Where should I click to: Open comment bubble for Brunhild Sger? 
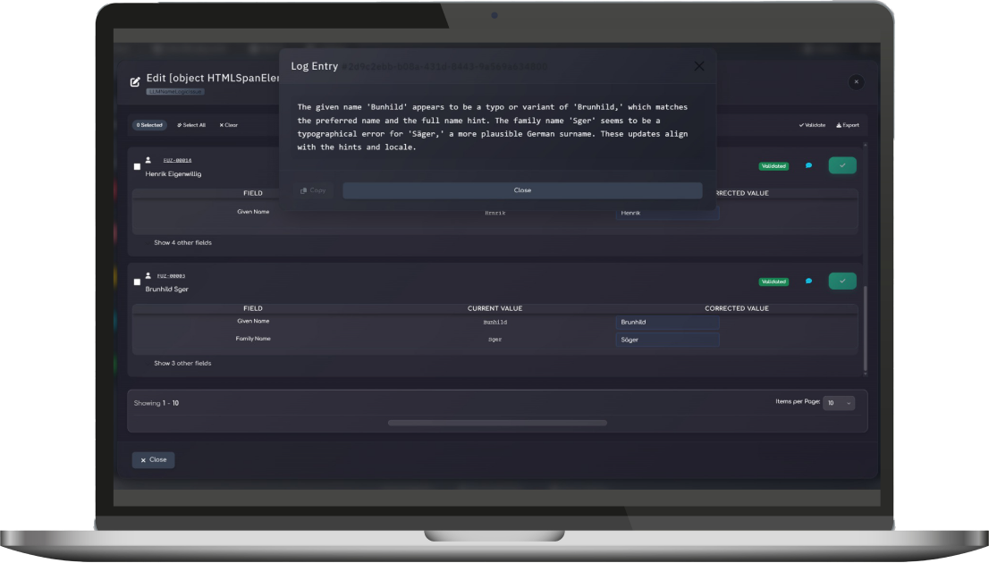pos(808,281)
